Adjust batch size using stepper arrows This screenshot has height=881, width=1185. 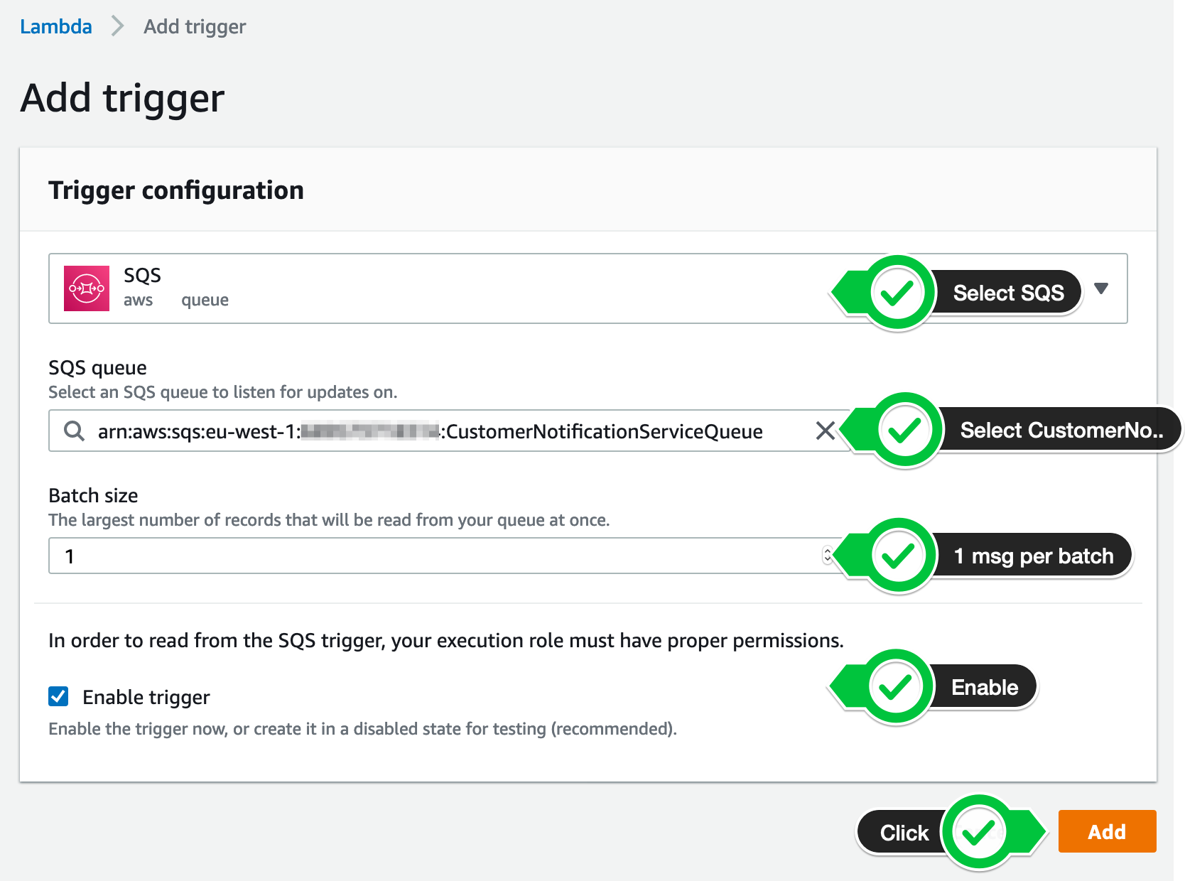(x=827, y=556)
